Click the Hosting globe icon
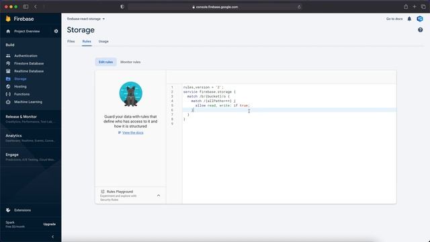Viewport: 430px width, 242px height. coord(8,87)
